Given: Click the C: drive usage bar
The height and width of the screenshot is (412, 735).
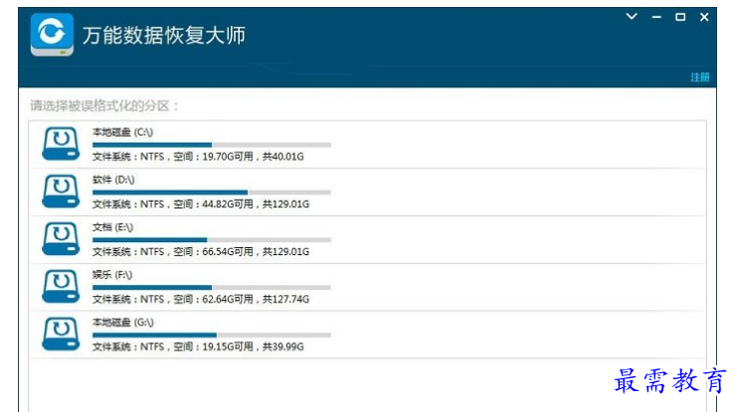Looking at the screenshot, I should (212, 145).
